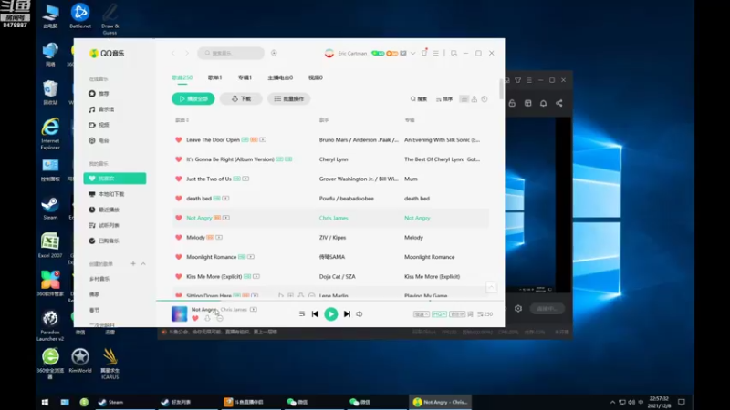The width and height of the screenshot is (730, 410).
Task: Unlike Kiss Me More heart
Action: click(178, 277)
